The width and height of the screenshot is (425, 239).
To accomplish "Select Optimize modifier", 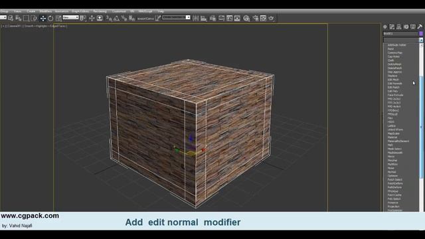I will pos(392,175).
